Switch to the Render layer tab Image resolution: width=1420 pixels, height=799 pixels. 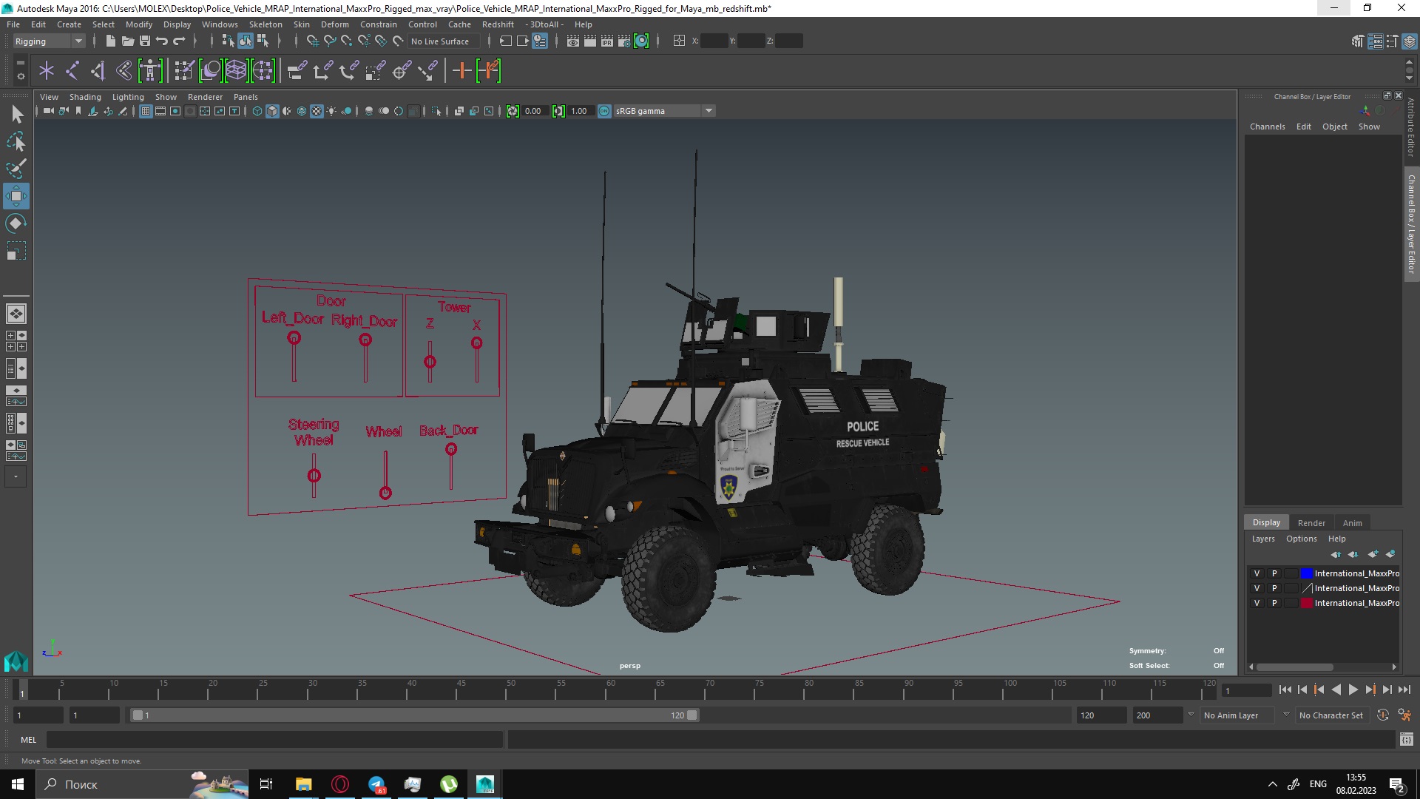point(1311,522)
